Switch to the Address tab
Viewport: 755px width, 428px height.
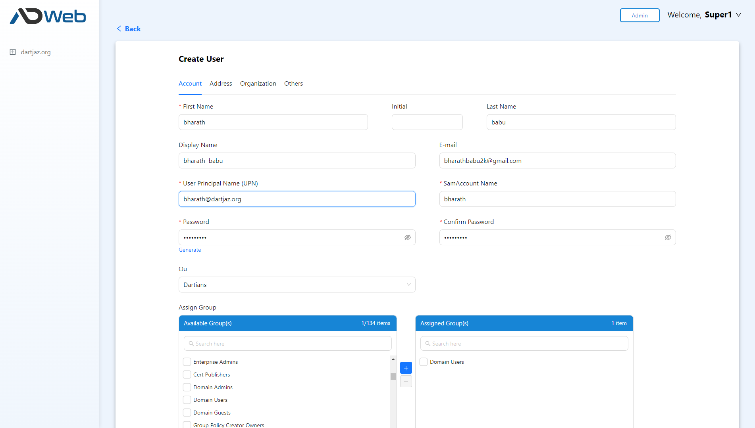point(221,84)
